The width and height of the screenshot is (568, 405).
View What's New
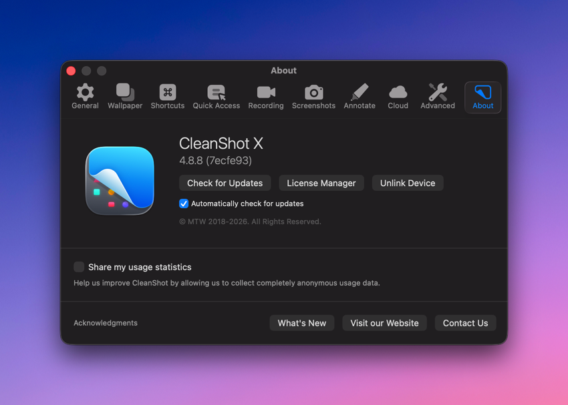(x=302, y=323)
